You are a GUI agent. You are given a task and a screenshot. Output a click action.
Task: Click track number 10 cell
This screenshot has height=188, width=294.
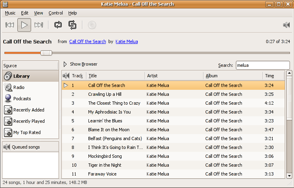click(x=74, y=165)
